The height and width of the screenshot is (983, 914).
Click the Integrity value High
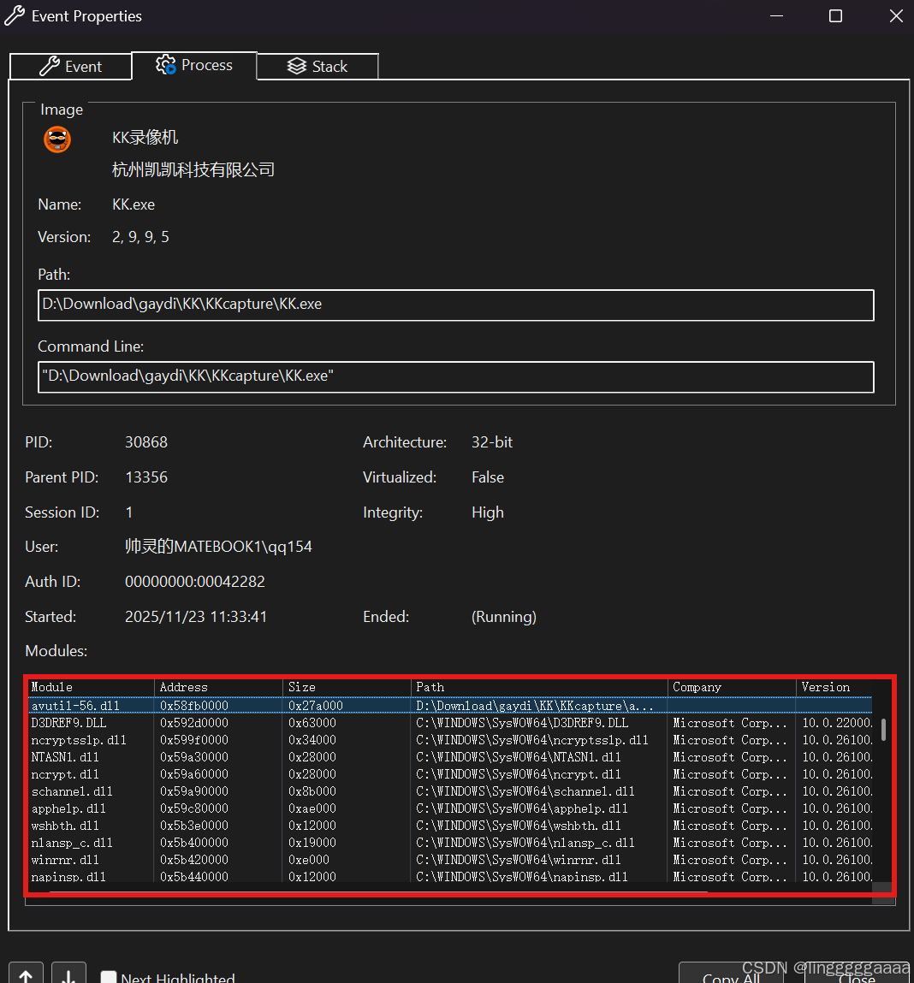(x=488, y=512)
